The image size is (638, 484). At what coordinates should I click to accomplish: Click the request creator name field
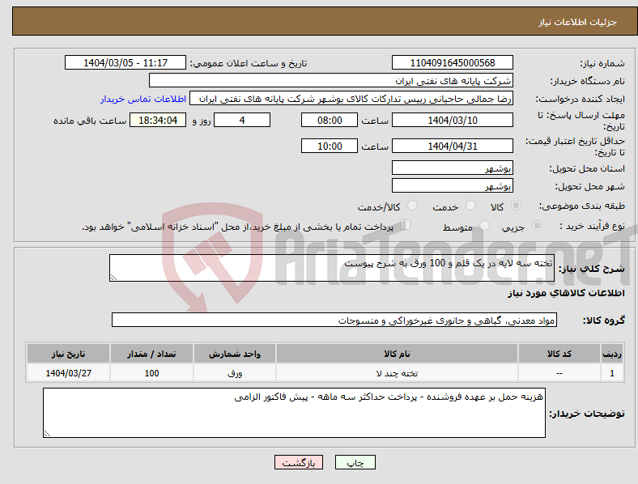pos(351,99)
